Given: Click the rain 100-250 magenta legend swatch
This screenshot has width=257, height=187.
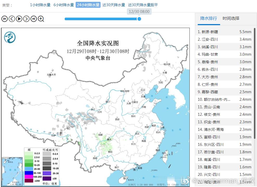Looking at the screenshot, I should (x=29, y=177).
